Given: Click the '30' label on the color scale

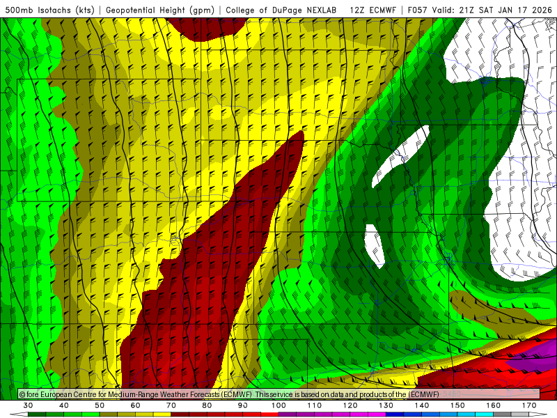Looking at the screenshot, I should (x=28, y=405).
